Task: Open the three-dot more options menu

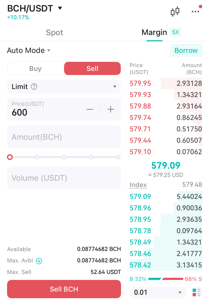Action: (x=195, y=12)
